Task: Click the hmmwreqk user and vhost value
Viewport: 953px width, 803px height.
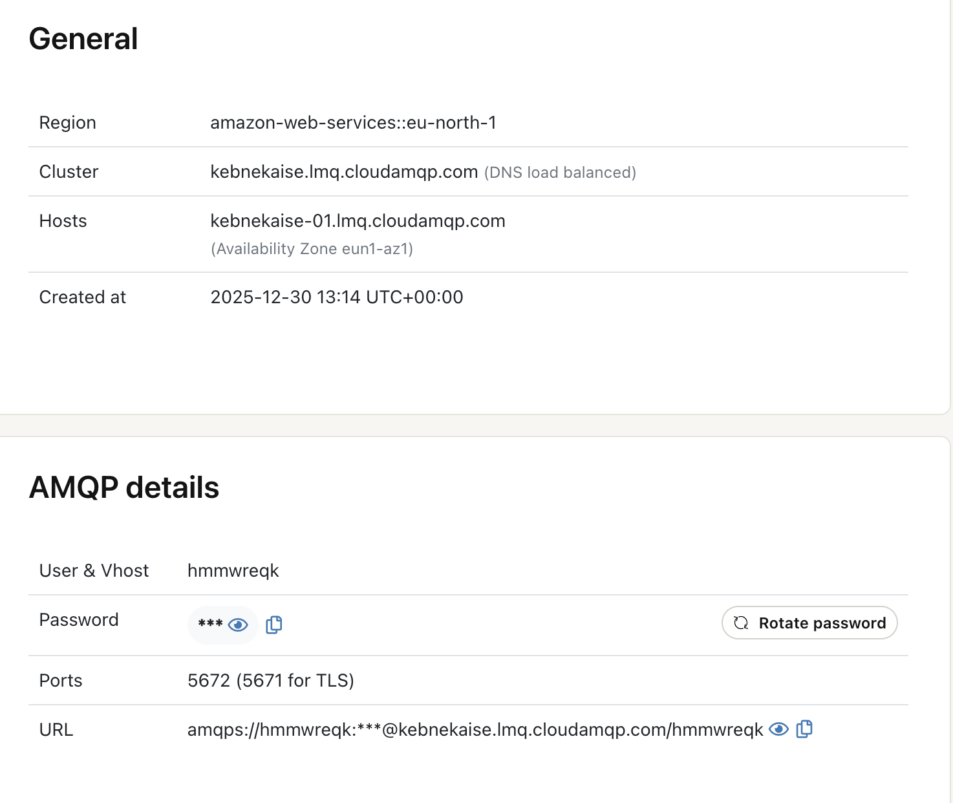Action: tap(233, 570)
